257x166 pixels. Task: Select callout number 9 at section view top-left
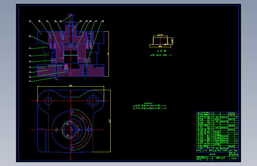(30, 21)
